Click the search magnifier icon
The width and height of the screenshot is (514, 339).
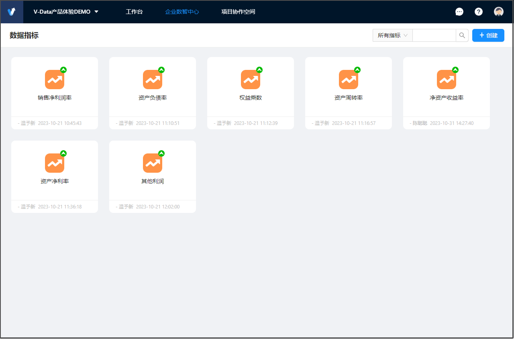[x=462, y=35]
